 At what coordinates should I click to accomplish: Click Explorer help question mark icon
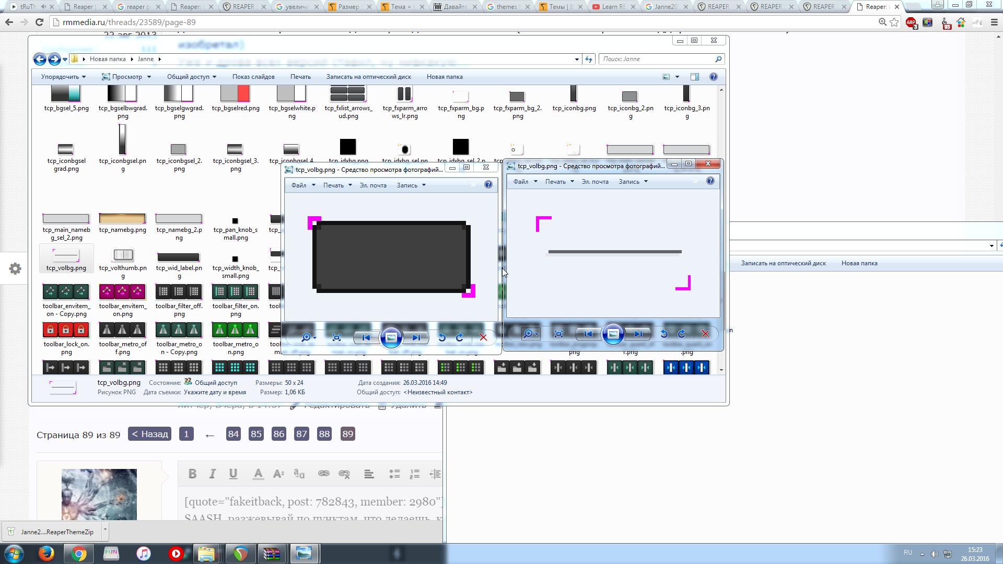pyautogui.click(x=713, y=77)
